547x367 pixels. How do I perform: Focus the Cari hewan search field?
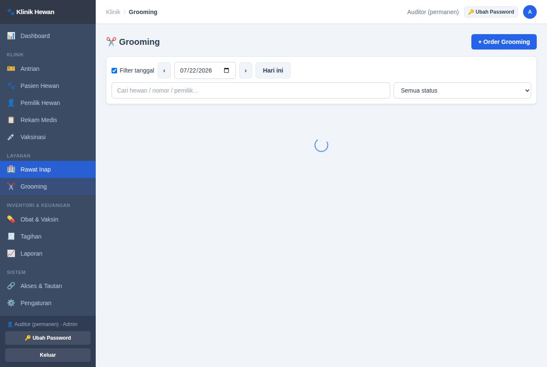click(x=251, y=90)
